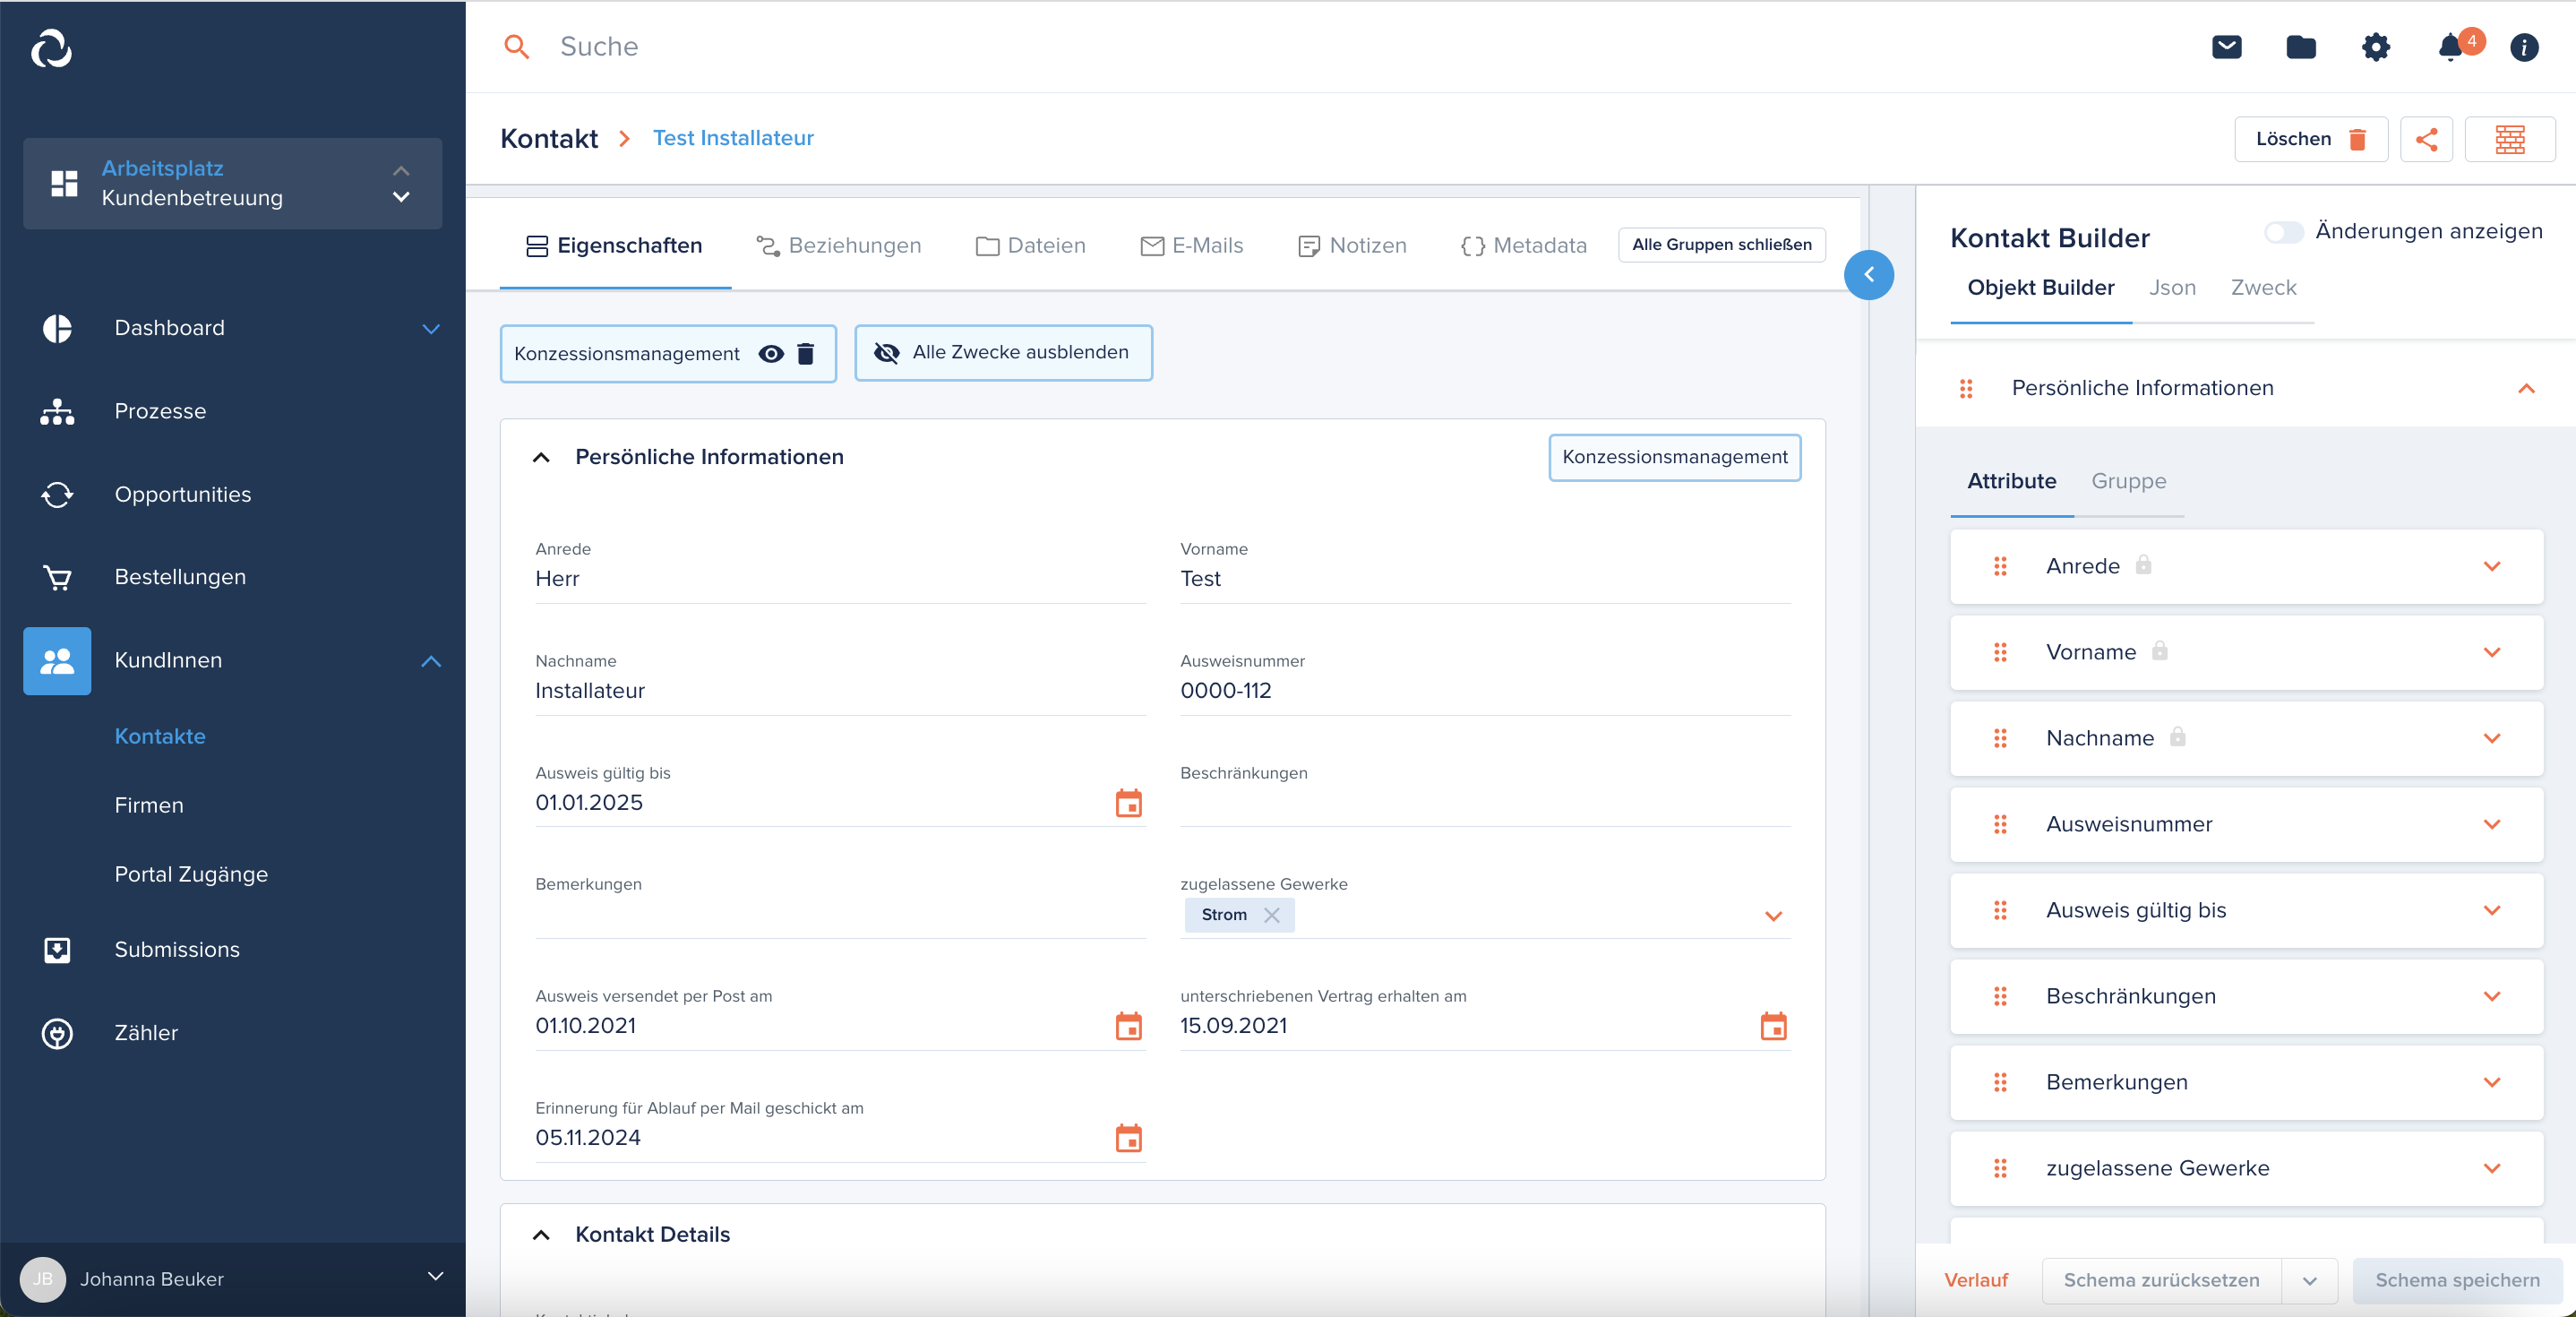
Task: Switch to Json tab in builder
Action: (x=2172, y=288)
